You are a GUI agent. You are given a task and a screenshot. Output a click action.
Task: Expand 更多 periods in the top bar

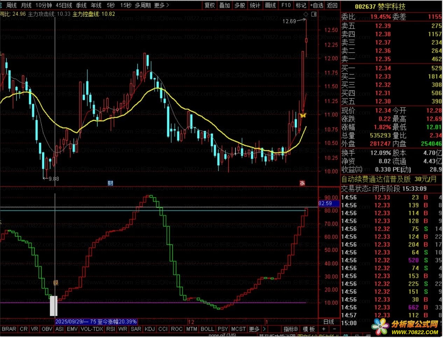tap(161, 5)
